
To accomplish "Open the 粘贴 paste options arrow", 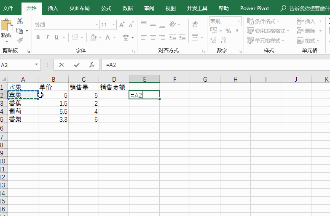I will tap(7, 41).
